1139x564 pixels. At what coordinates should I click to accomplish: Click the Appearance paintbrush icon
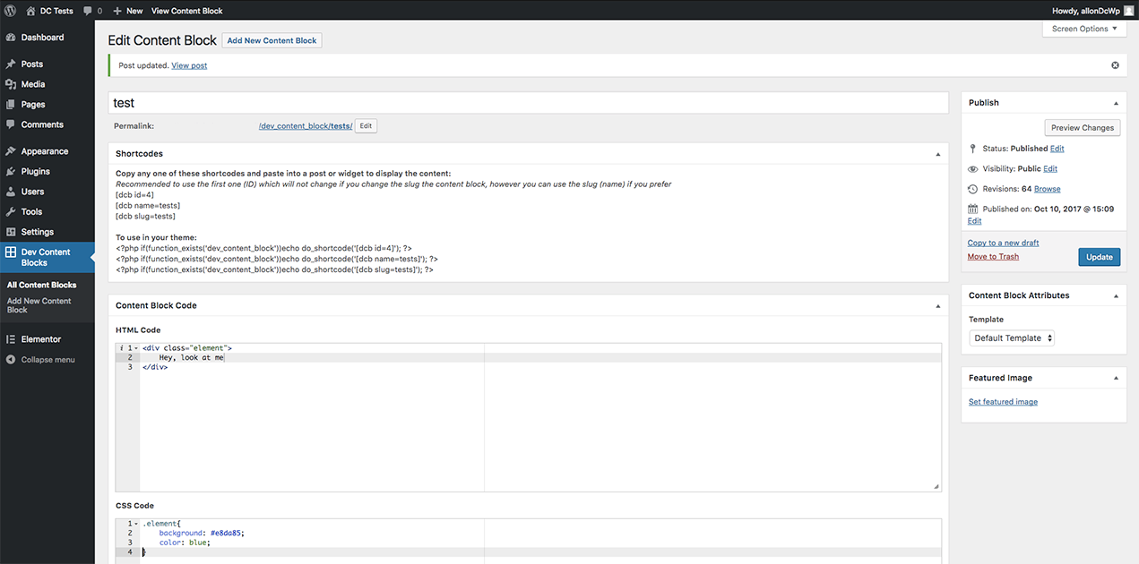pos(11,151)
